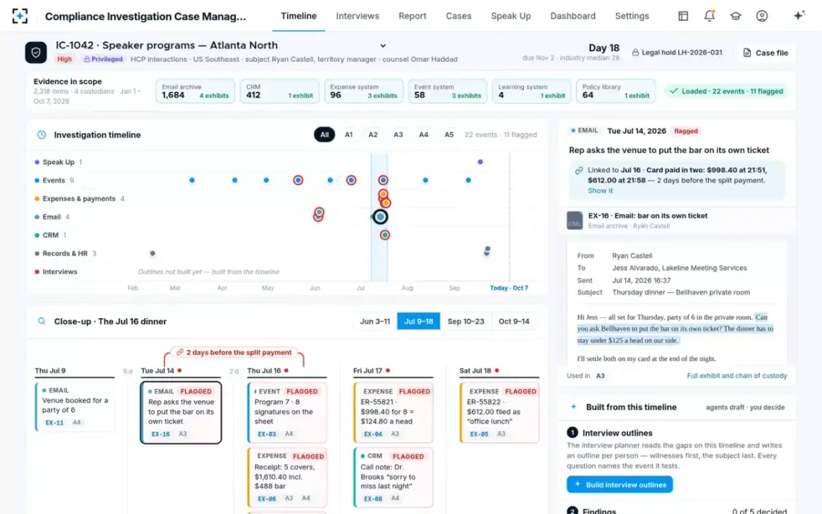Open the Policy library evidence card
Image resolution: width=822 pixels, height=514 pixels.
click(x=616, y=91)
